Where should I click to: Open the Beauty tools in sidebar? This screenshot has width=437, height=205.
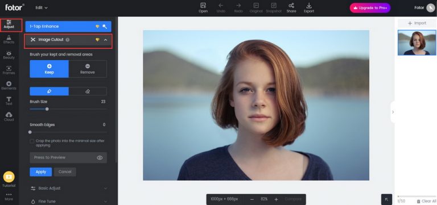click(x=9, y=55)
